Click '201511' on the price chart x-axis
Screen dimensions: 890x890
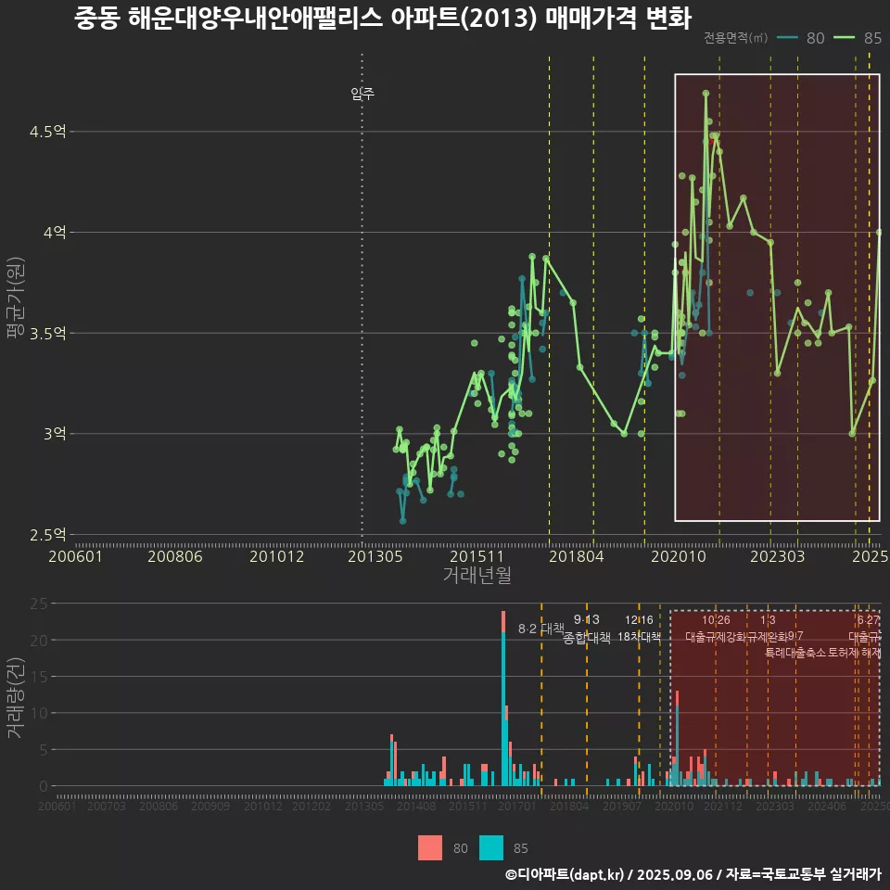(477, 556)
